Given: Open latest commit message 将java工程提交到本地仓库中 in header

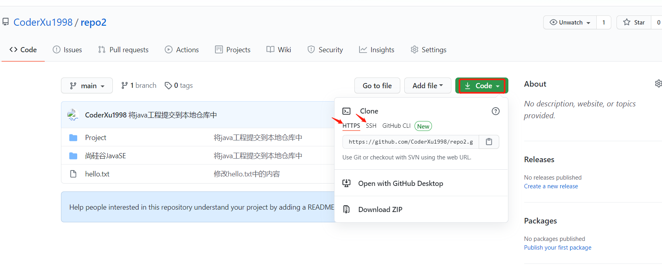Looking at the screenshot, I should tap(173, 115).
